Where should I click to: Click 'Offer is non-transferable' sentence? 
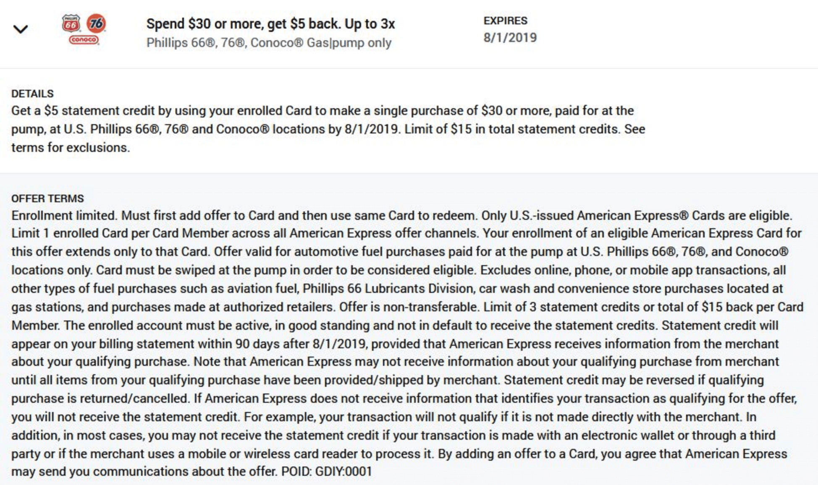tap(409, 307)
